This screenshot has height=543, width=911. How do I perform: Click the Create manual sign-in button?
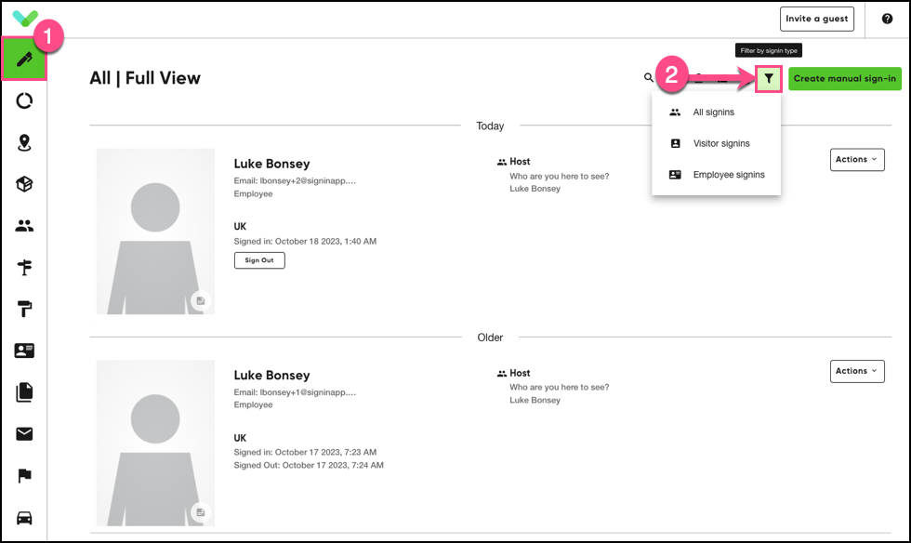844,78
